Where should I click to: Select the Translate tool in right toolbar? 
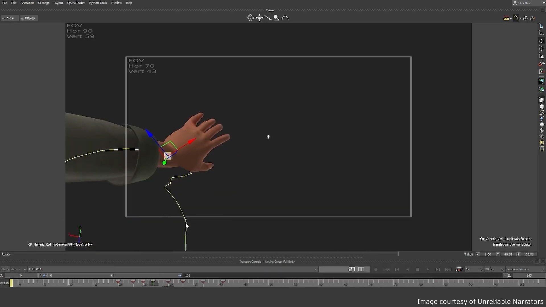[541, 41]
